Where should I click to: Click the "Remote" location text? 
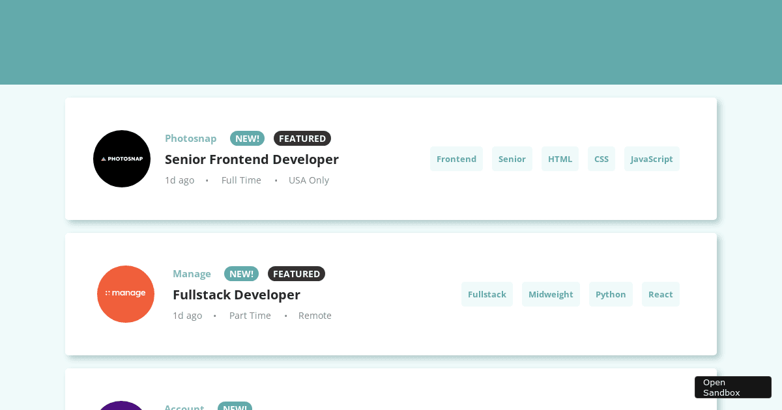(x=315, y=316)
